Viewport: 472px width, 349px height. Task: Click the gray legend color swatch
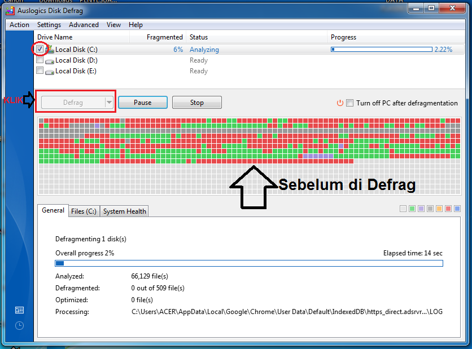click(430, 209)
